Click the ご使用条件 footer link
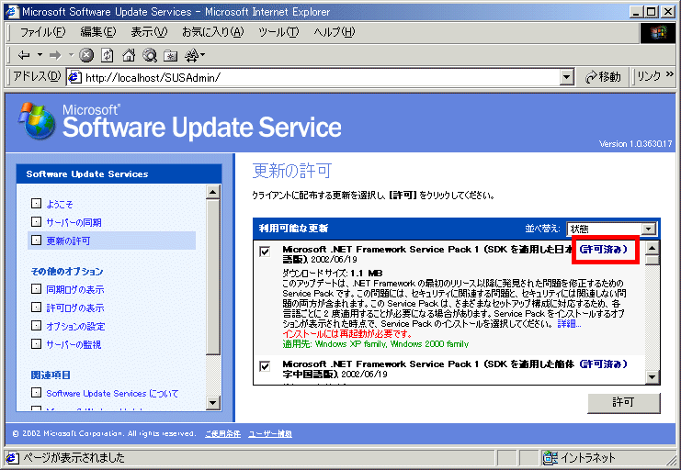 click(222, 433)
